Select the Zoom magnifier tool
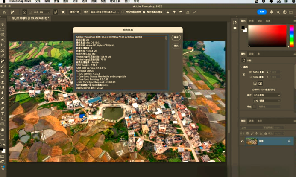Viewport: 296px width, 177px height. 3,134
